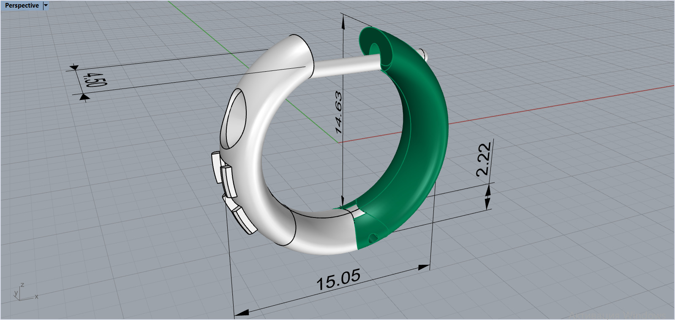Viewport: 675px width, 320px height.
Task: Click the Perspective viewport title label
Action: 22,5
